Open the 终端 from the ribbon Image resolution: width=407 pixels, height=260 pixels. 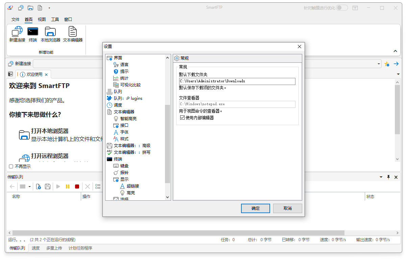(x=32, y=34)
